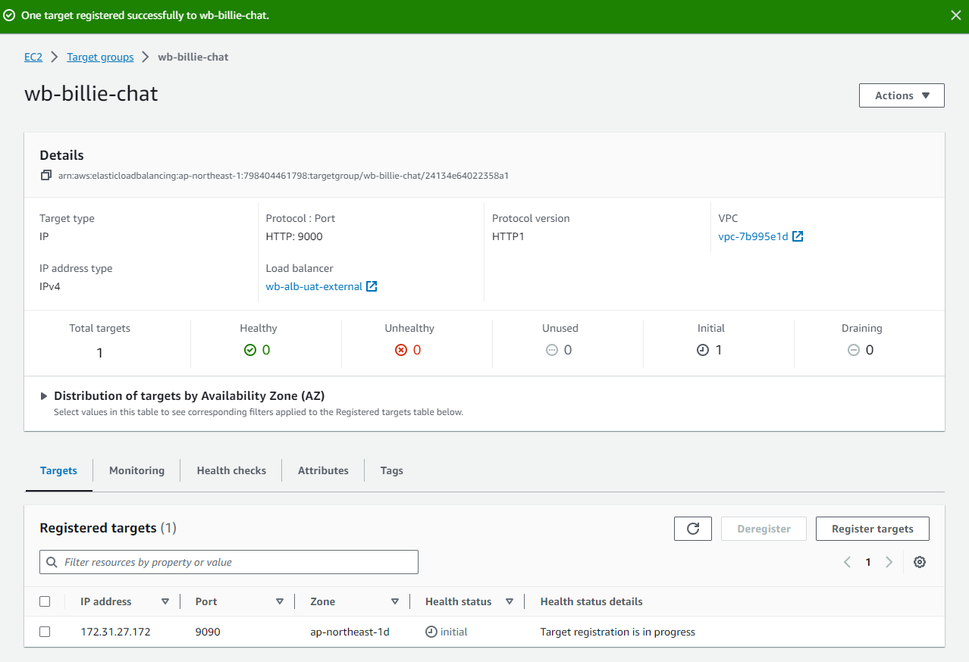Switch to the Targets tab
969x662 pixels.
click(58, 470)
